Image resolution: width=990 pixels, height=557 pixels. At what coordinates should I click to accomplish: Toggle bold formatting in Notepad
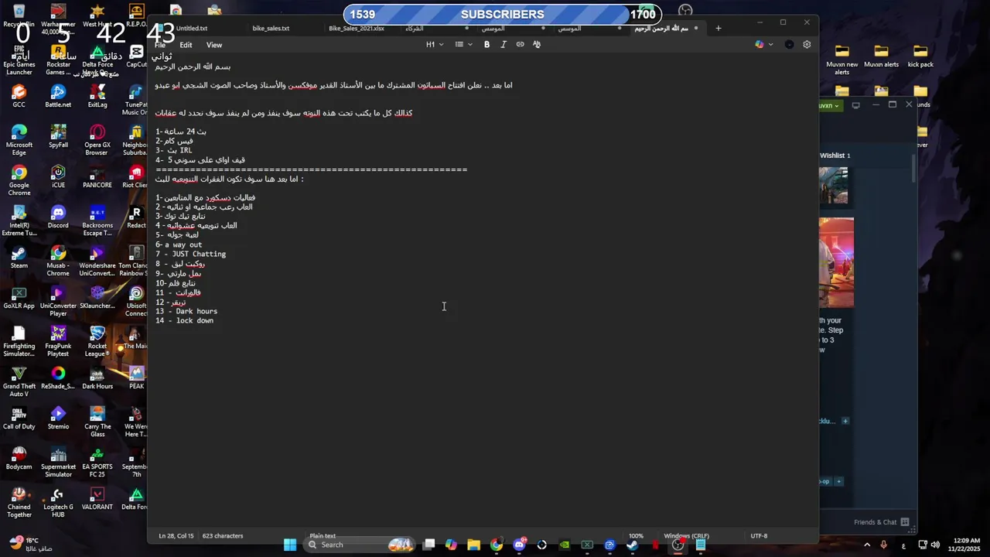(486, 45)
